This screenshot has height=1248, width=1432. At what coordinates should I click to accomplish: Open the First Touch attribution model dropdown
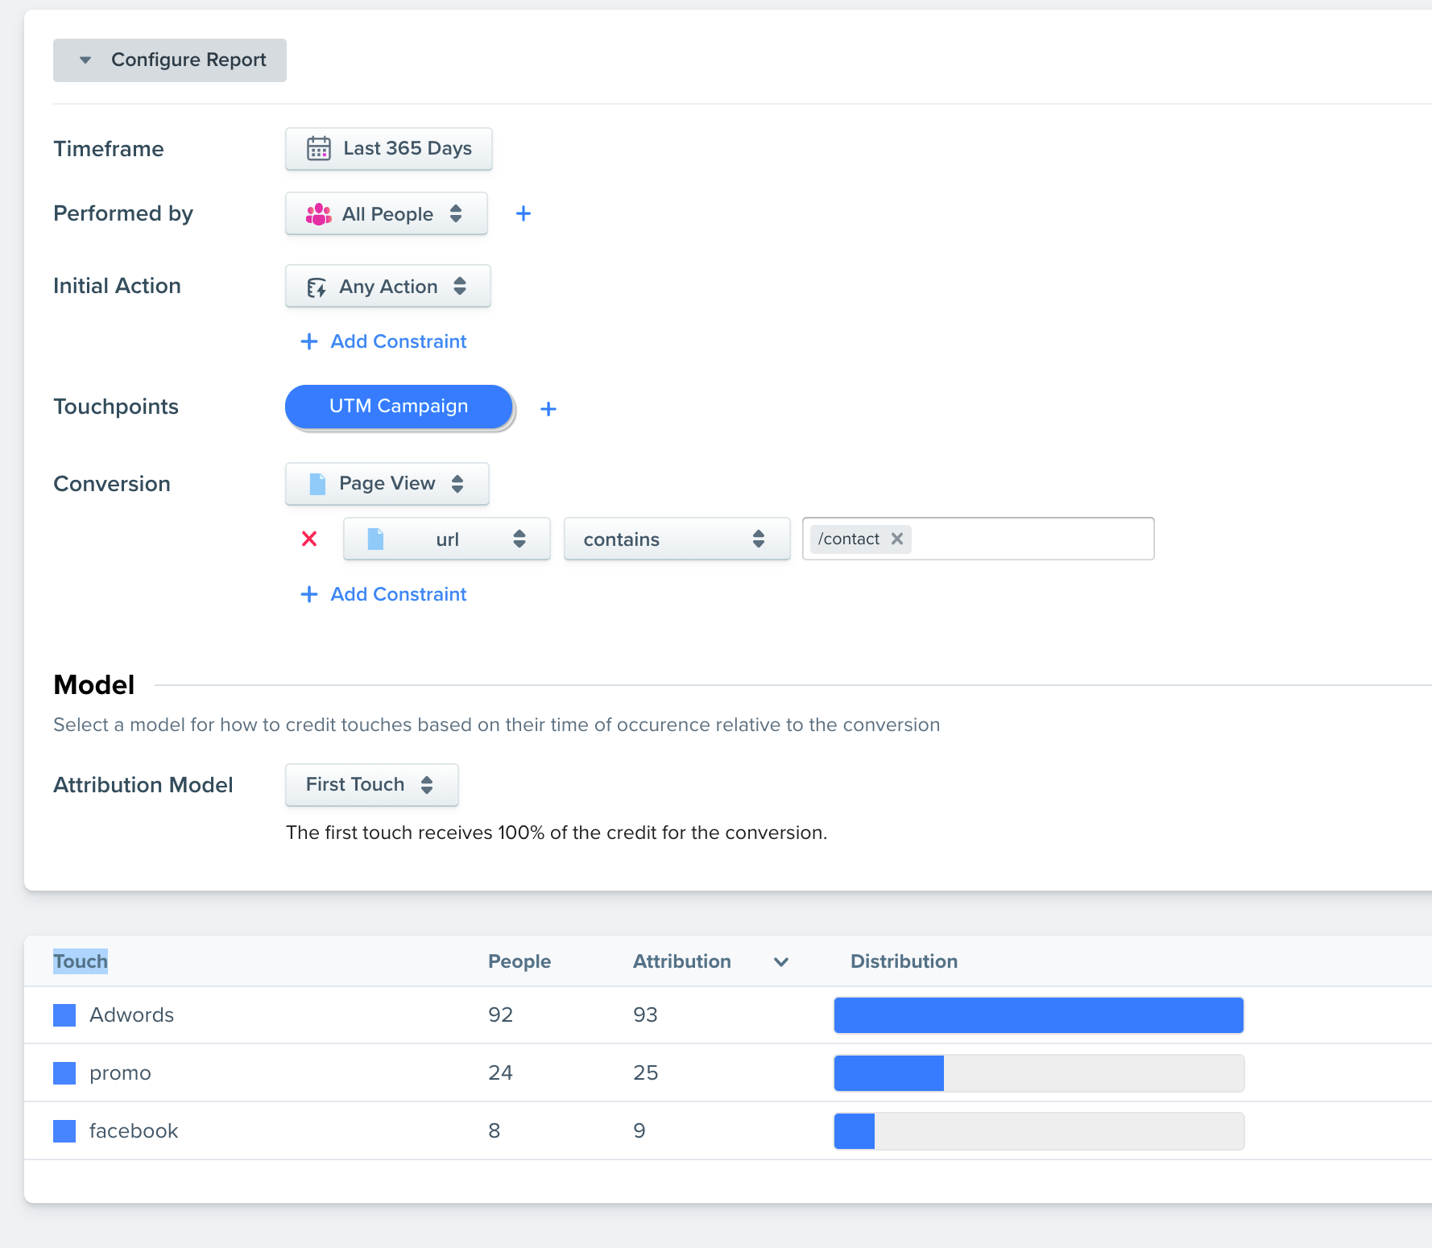372,785
